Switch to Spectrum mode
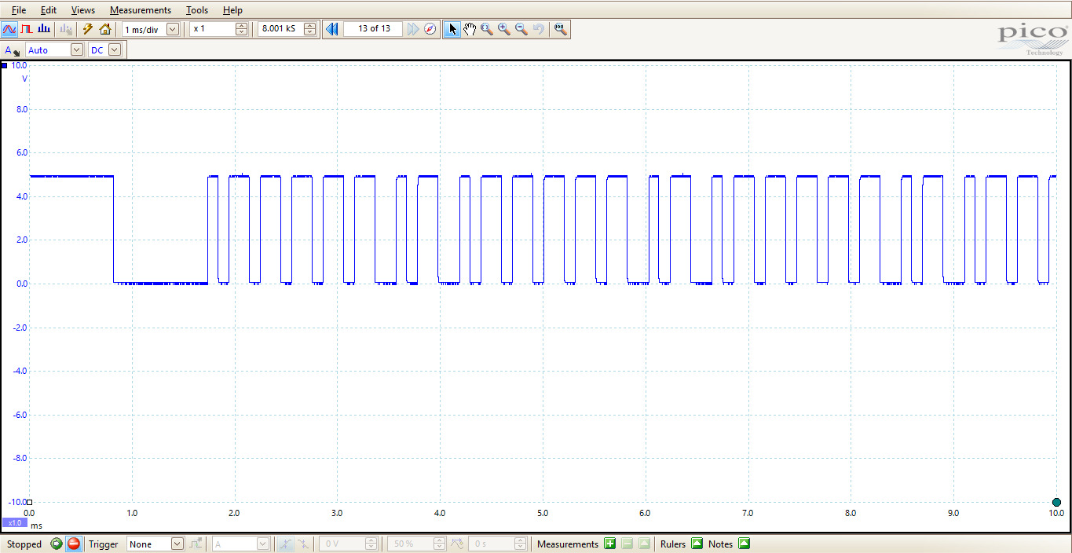Screen dimensions: 1072x553 [44, 29]
